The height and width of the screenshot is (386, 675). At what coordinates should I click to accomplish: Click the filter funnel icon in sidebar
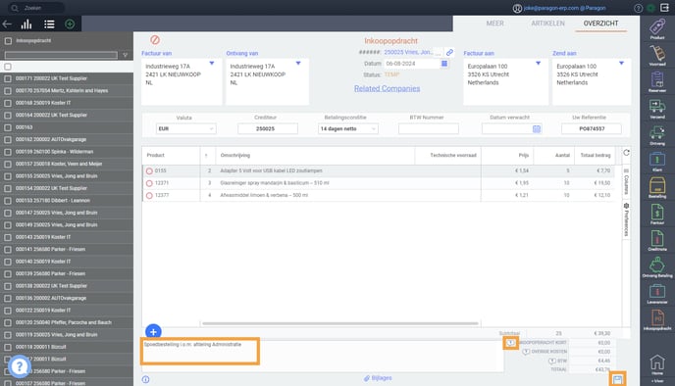click(126, 55)
